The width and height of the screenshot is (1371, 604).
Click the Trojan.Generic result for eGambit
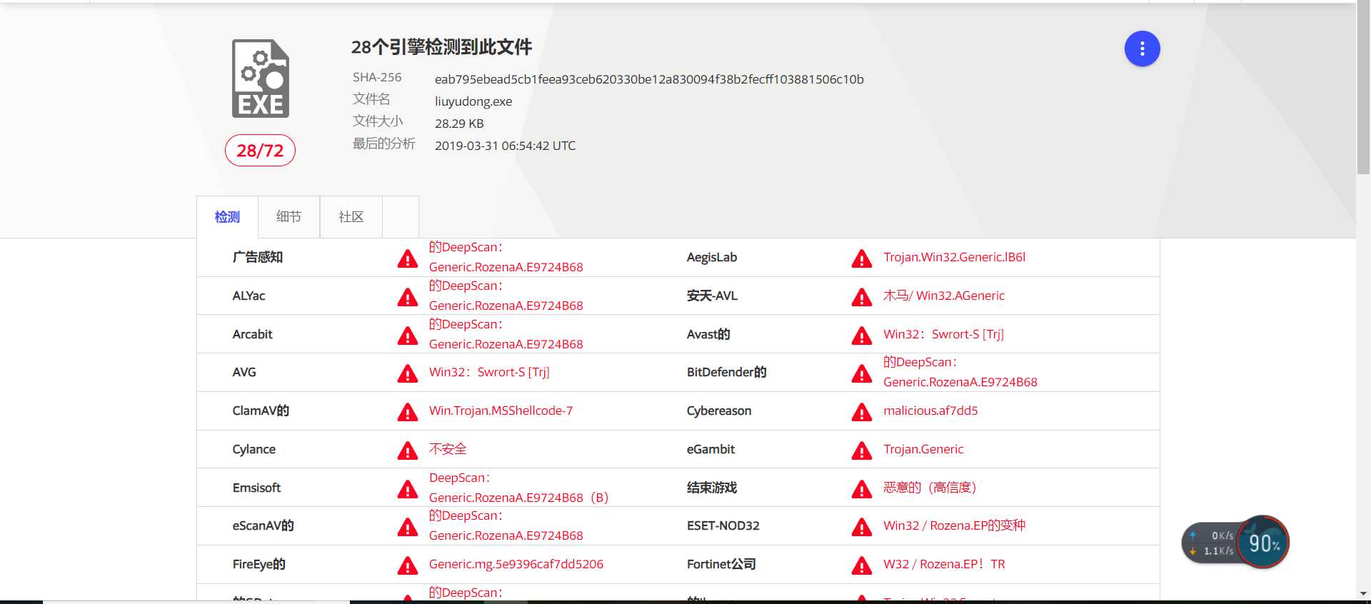pos(923,449)
